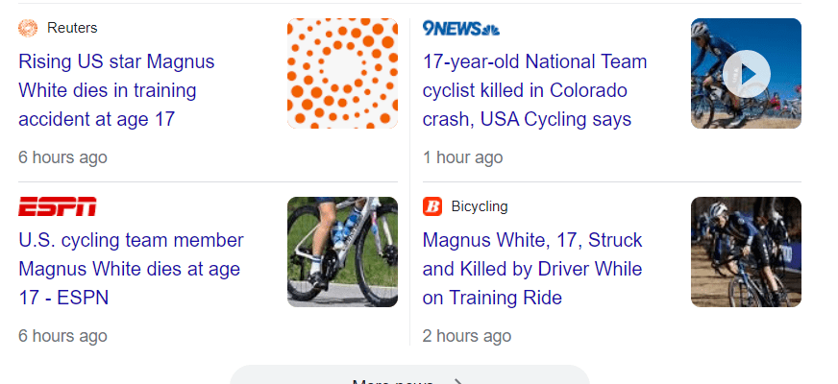Click the Reuters logo icon
Screen dimensions: 838x384
(28, 28)
